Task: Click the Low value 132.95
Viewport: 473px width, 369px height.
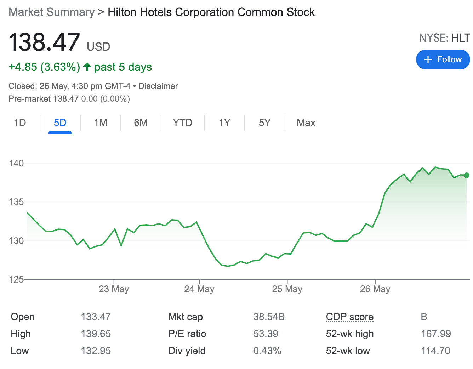Action: click(96, 351)
